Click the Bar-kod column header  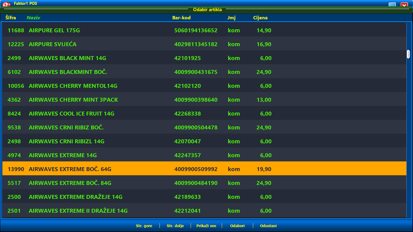click(x=181, y=18)
